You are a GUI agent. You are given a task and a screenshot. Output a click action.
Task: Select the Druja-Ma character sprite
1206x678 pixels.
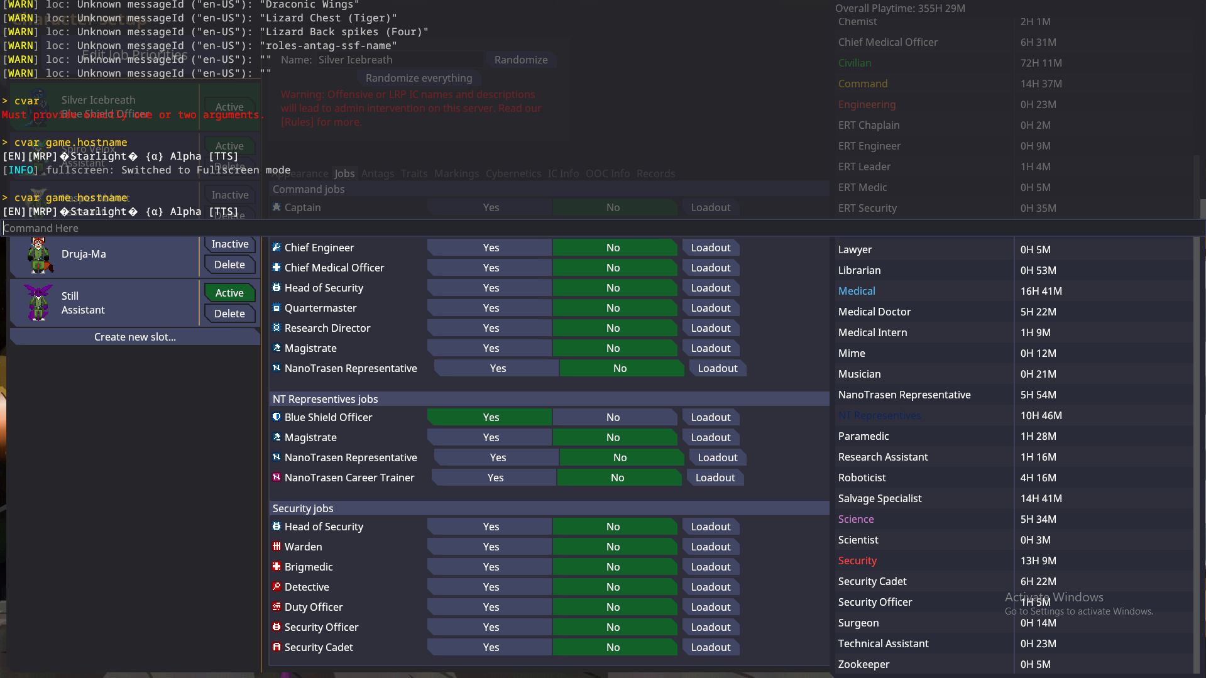pos(39,255)
